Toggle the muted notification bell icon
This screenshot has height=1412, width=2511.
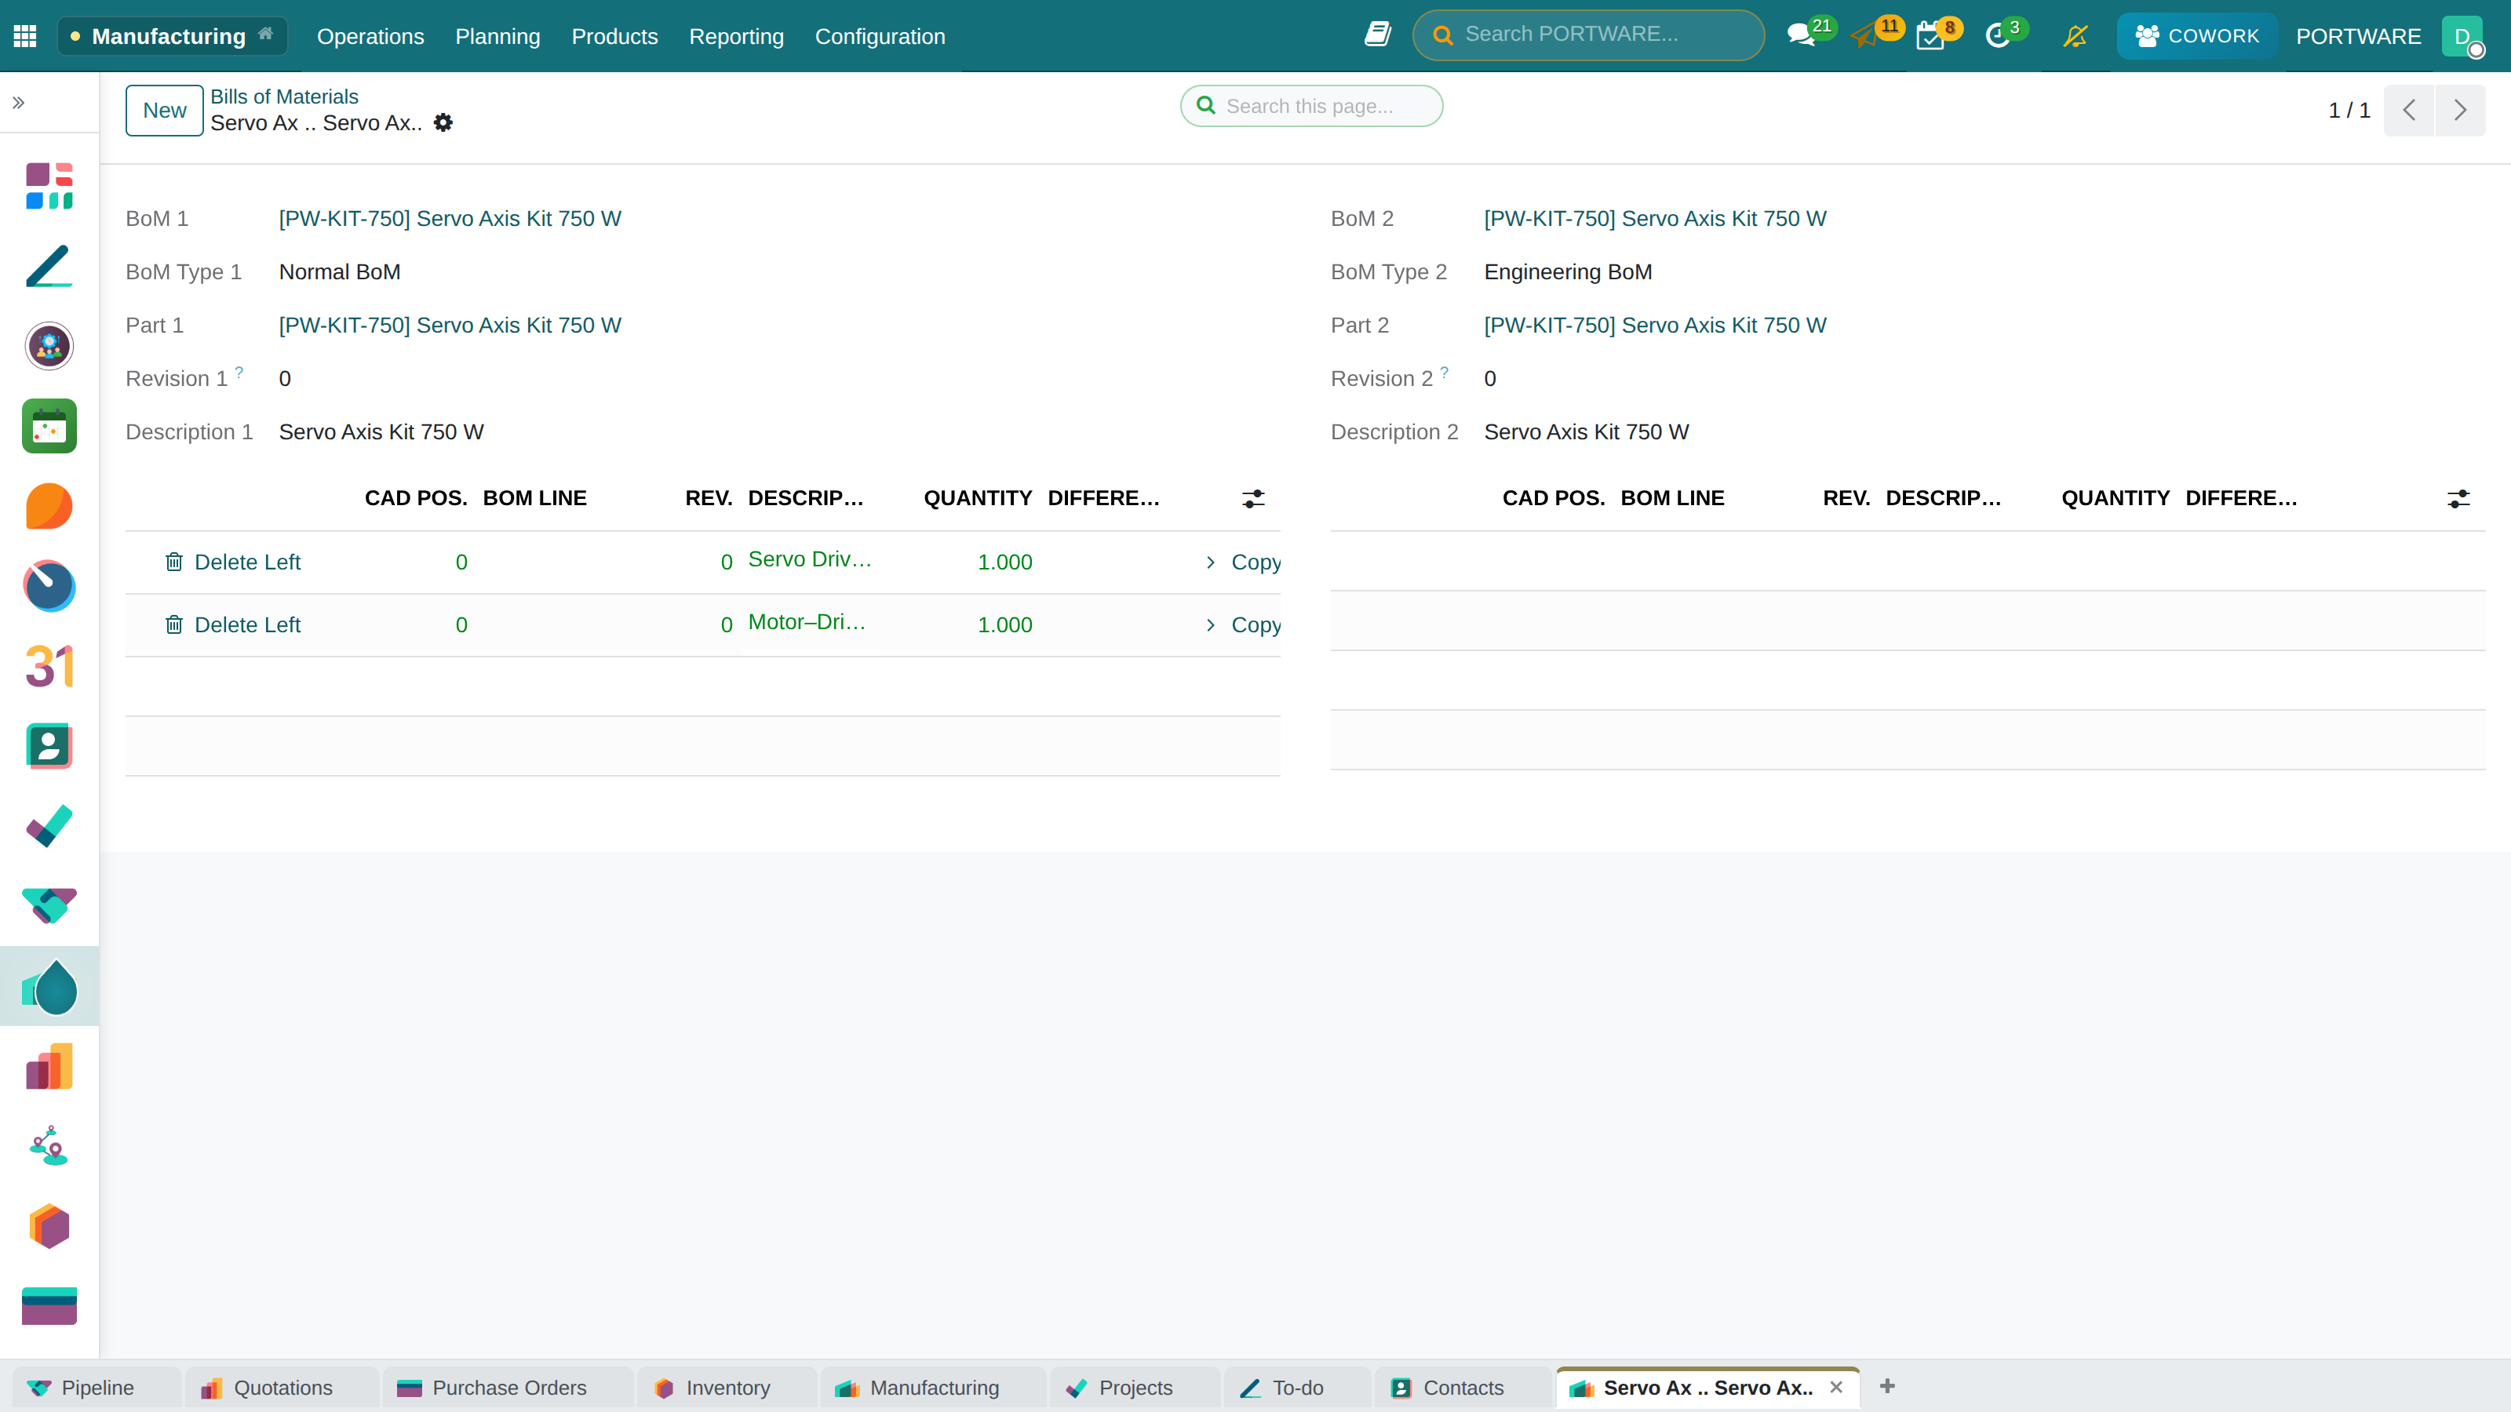coord(2075,36)
